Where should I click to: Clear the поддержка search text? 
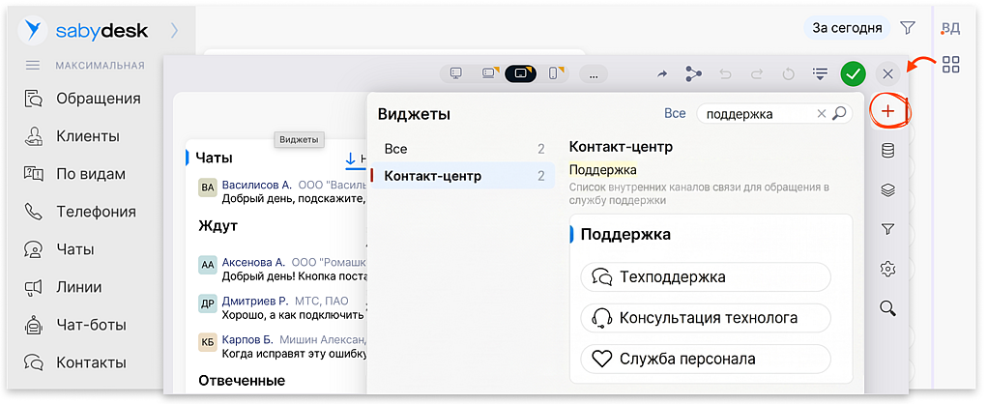(821, 114)
